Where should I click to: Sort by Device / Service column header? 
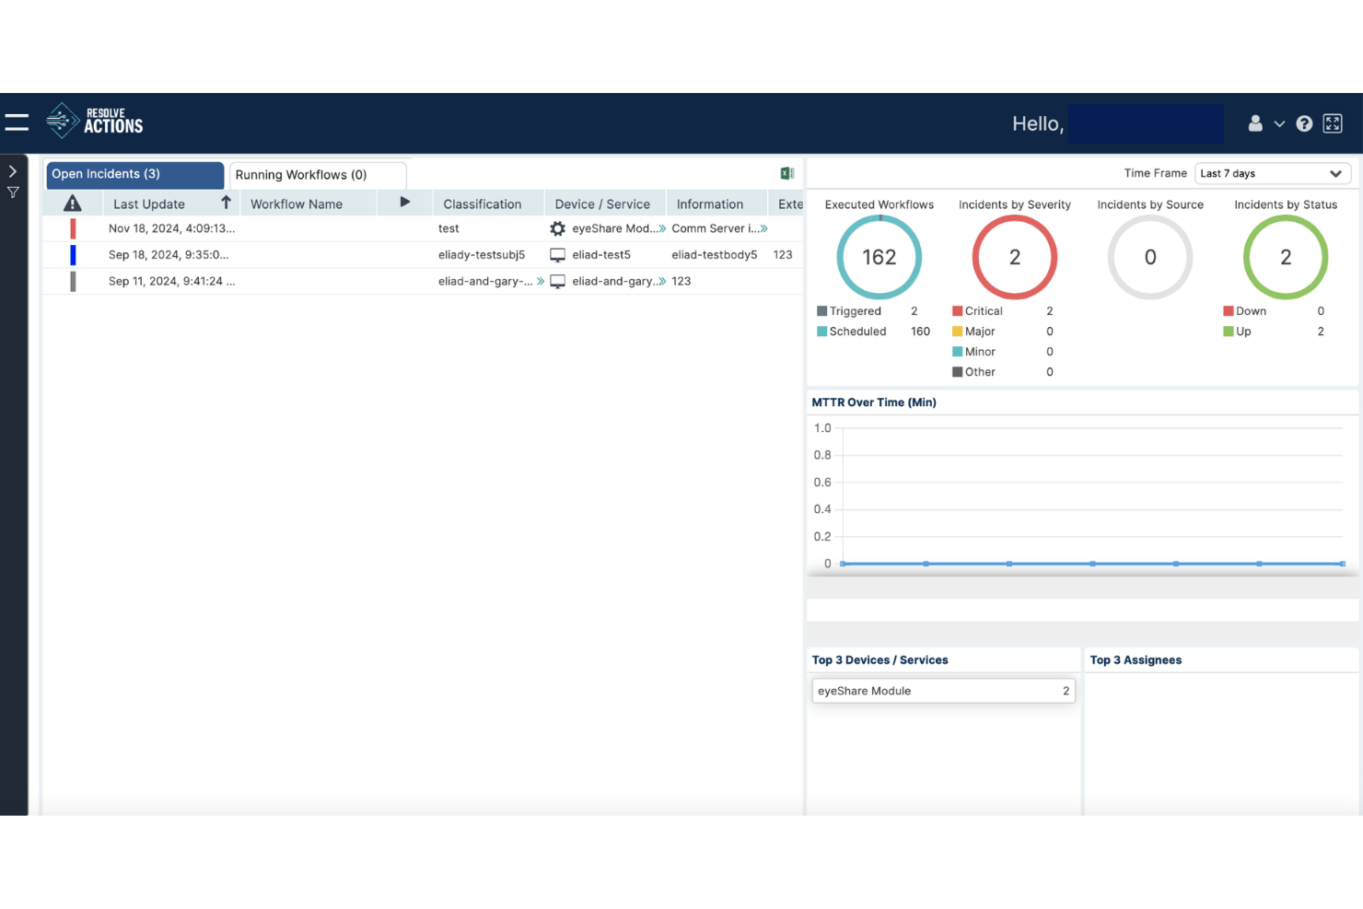tap(602, 204)
